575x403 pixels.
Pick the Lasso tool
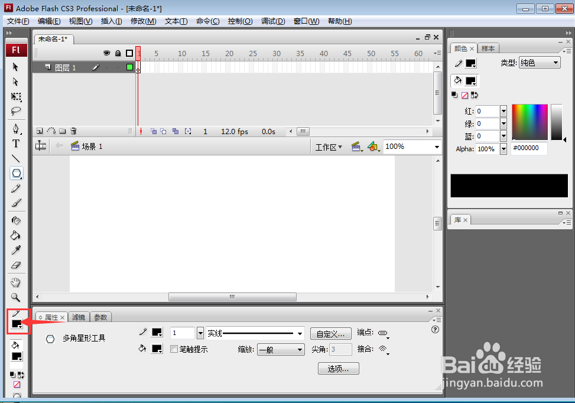tap(16, 110)
